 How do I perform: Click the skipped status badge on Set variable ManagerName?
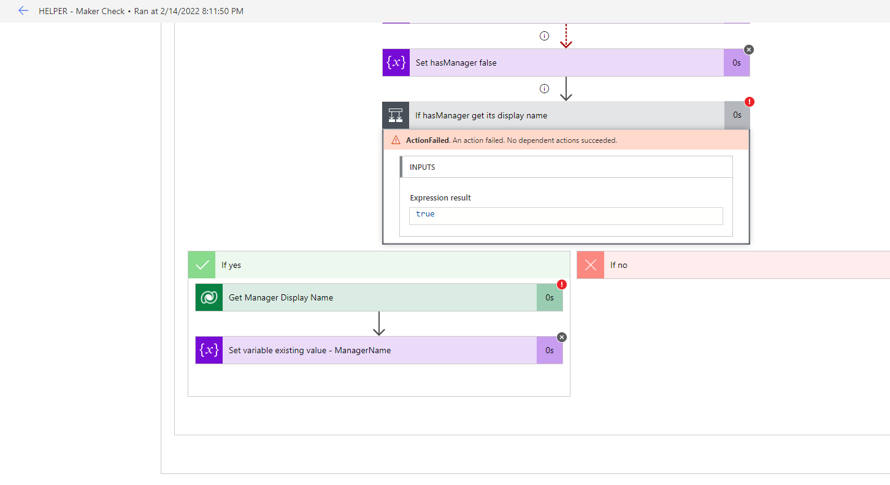click(x=561, y=337)
